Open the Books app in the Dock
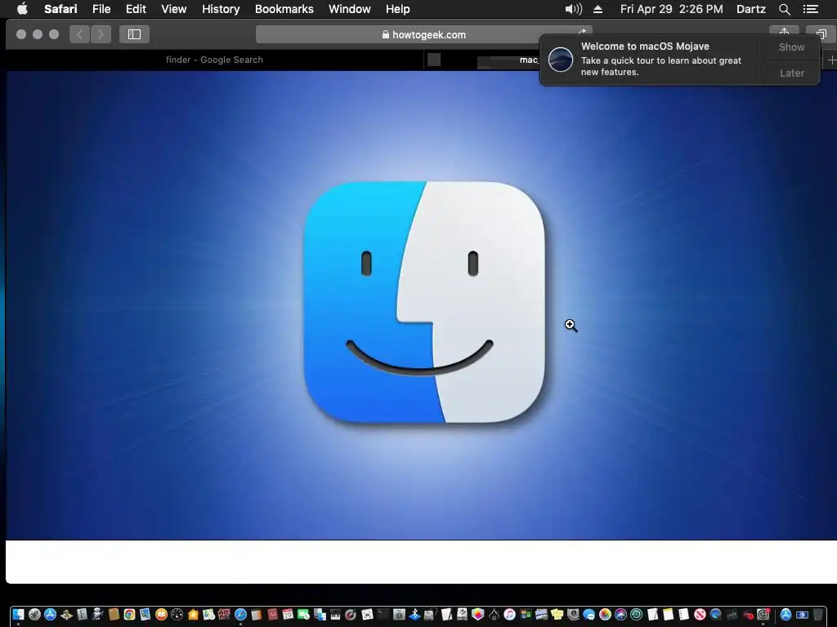Screen dimensions: 837x627 click(x=161, y=614)
